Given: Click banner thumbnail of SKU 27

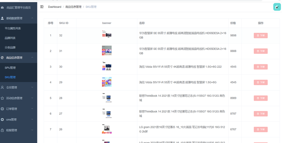Looking at the screenshot, I should tap(107, 113).
